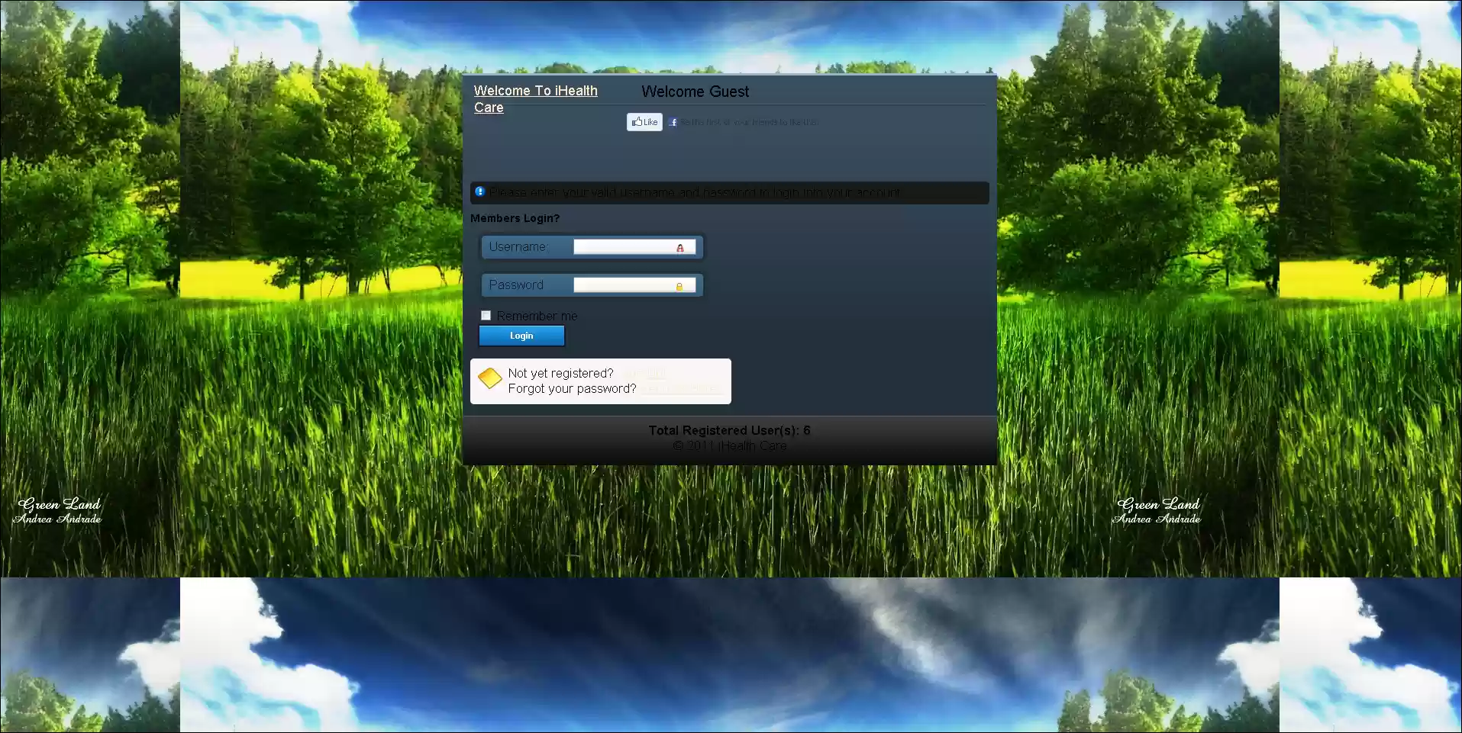The image size is (1462, 733).
Task: Click the Total Registered User(s) footer text
Action: (729, 429)
